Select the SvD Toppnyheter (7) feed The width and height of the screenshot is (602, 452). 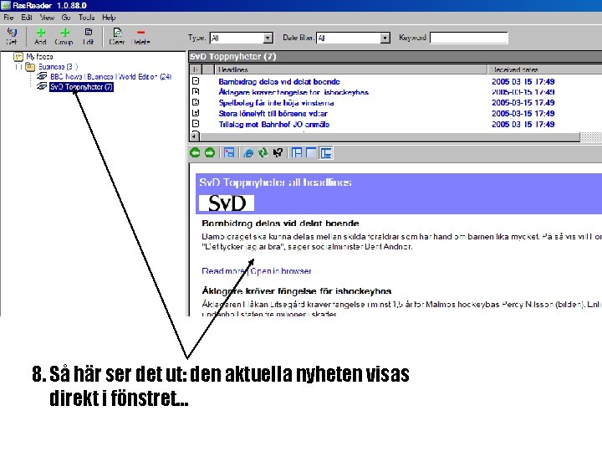tap(81, 87)
